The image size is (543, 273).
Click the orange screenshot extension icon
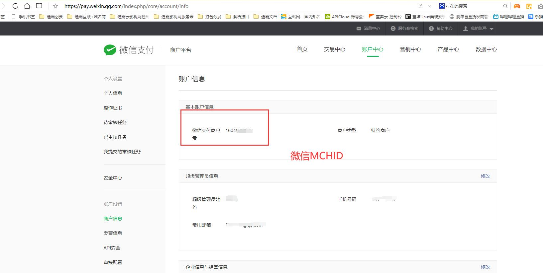tap(529, 6)
